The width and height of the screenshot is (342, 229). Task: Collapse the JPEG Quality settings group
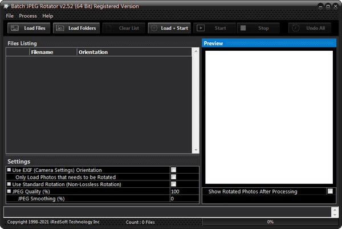(x=9, y=192)
